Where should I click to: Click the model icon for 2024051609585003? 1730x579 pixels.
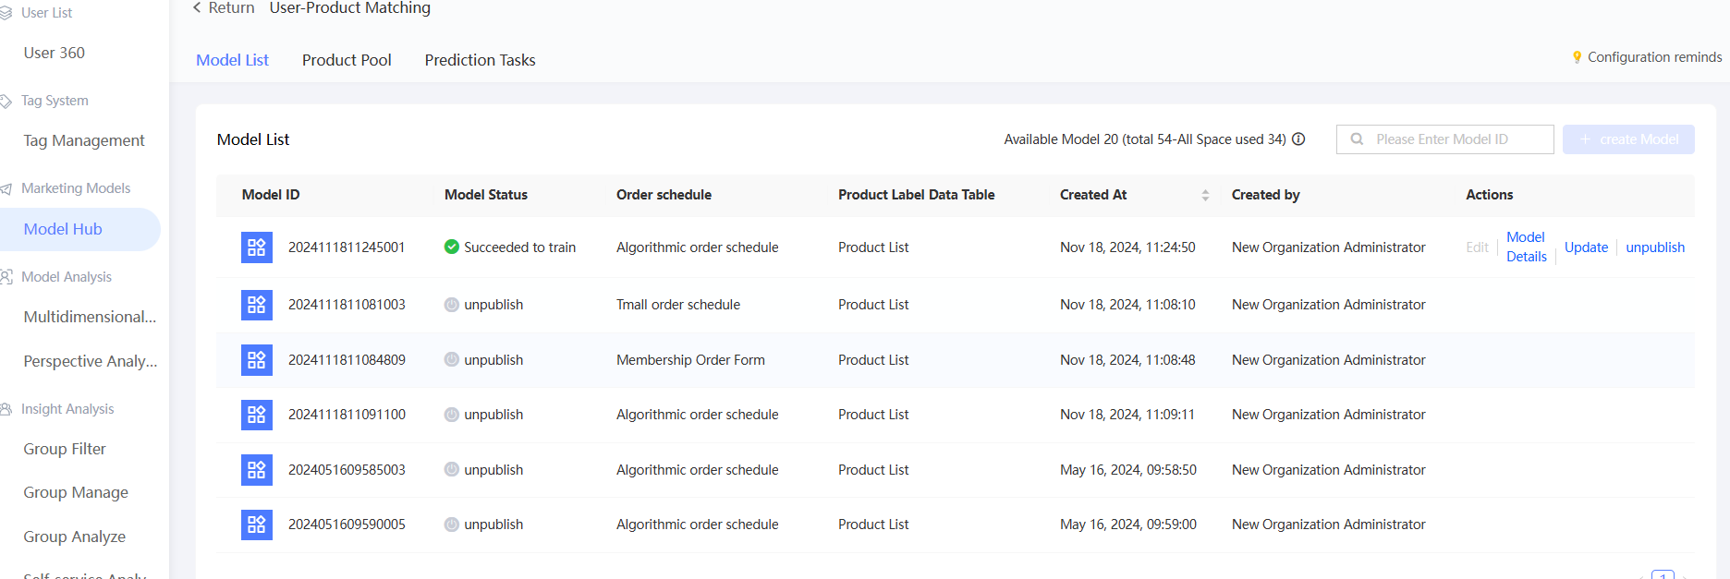tap(257, 470)
